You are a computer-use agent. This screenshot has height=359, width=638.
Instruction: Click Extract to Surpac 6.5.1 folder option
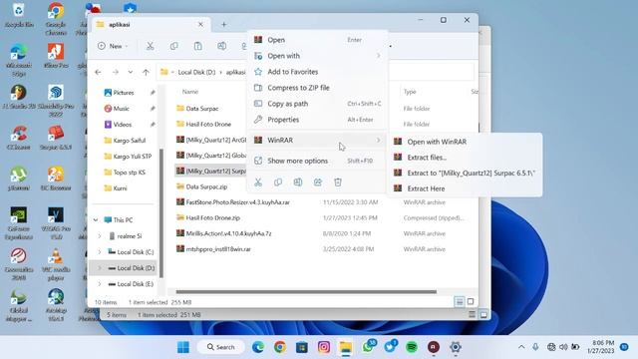[465, 173]
